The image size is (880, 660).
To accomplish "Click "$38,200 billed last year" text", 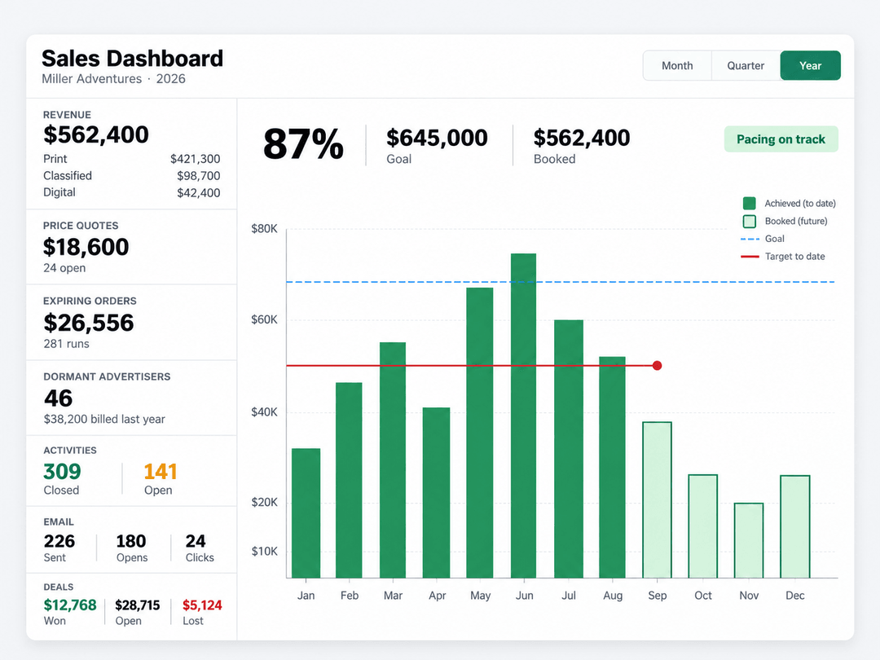I will tap(104, 420).
